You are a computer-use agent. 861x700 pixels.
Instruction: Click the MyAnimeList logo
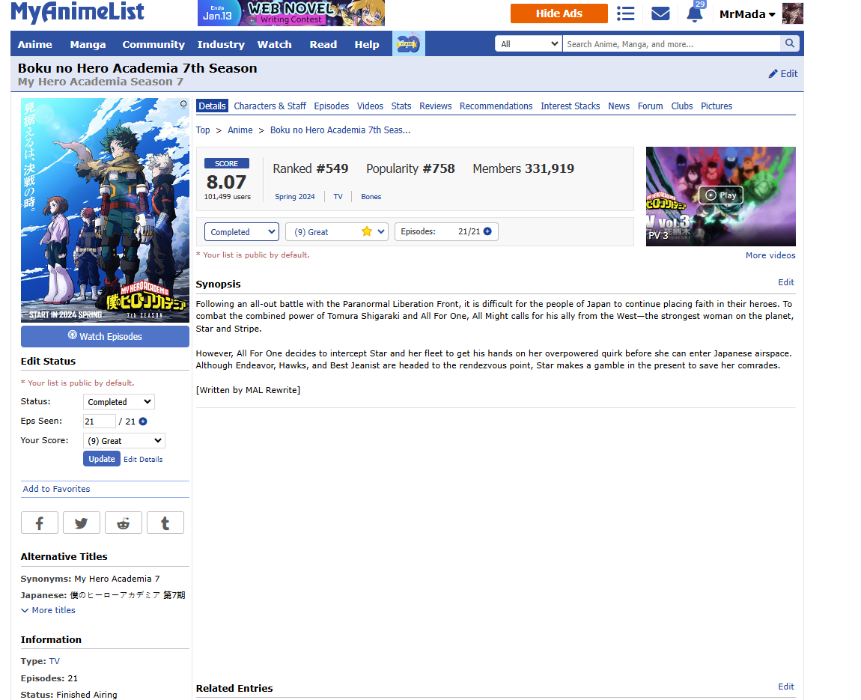coord(78,12)
